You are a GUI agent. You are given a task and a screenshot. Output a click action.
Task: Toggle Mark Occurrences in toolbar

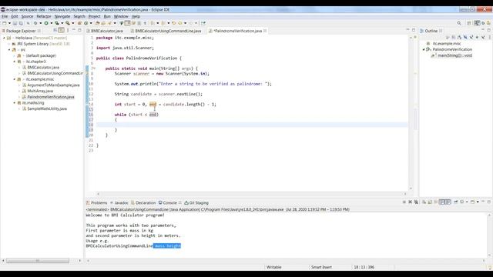(x=127, y=23)
